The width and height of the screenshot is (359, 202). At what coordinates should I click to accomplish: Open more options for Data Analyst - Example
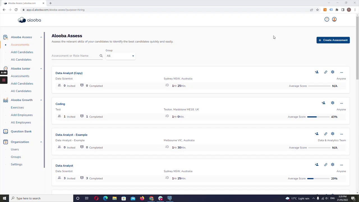coord(341,134)
